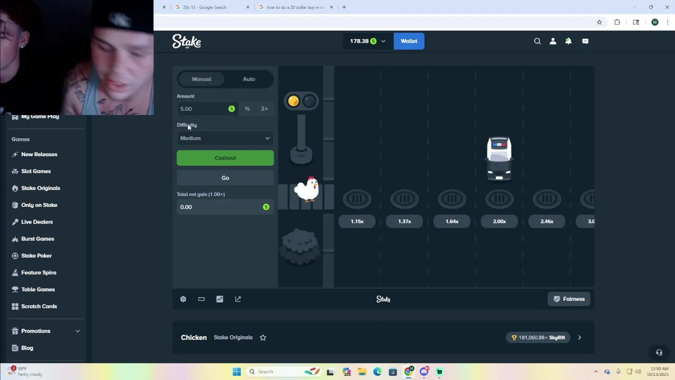Open the chat panel icon
The width and height of the screenshot is (675, 380).
click(x=585, y=41)
